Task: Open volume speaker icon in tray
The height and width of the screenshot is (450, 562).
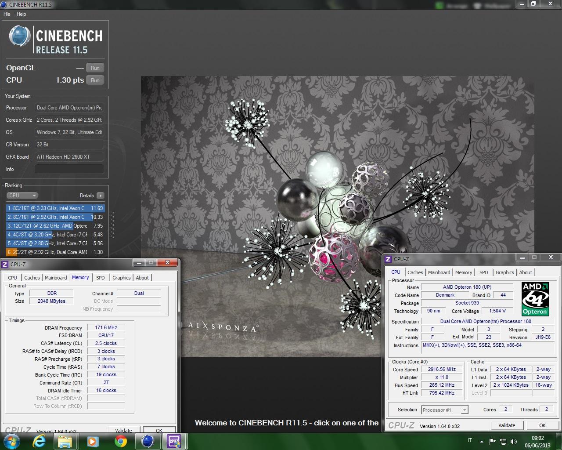Action: 514,441
